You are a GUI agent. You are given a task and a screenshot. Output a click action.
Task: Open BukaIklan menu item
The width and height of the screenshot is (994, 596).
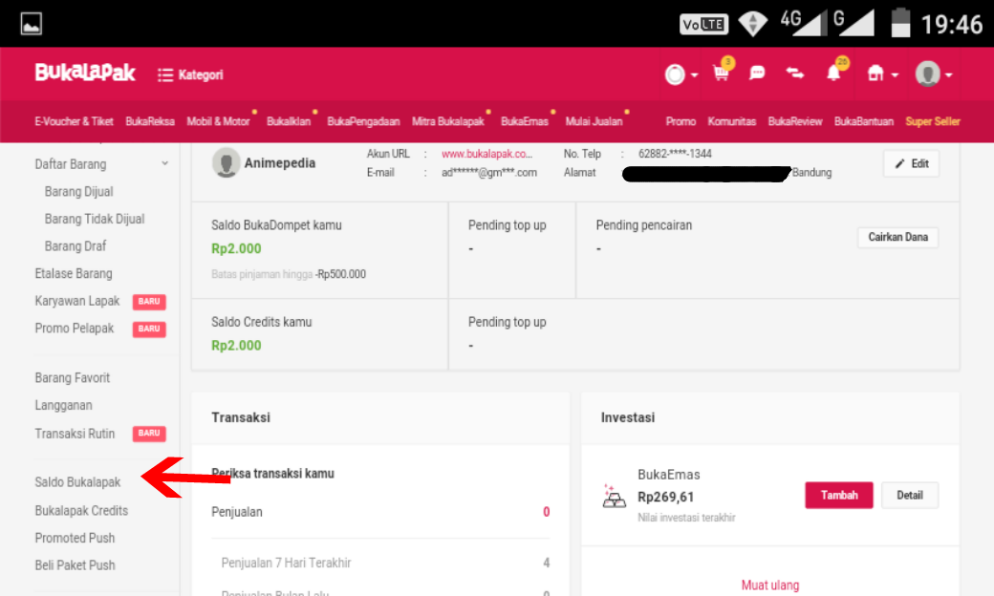tap(289, 121)
